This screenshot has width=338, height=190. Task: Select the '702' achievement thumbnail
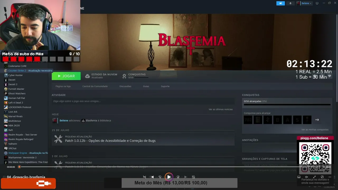point(248,120)
